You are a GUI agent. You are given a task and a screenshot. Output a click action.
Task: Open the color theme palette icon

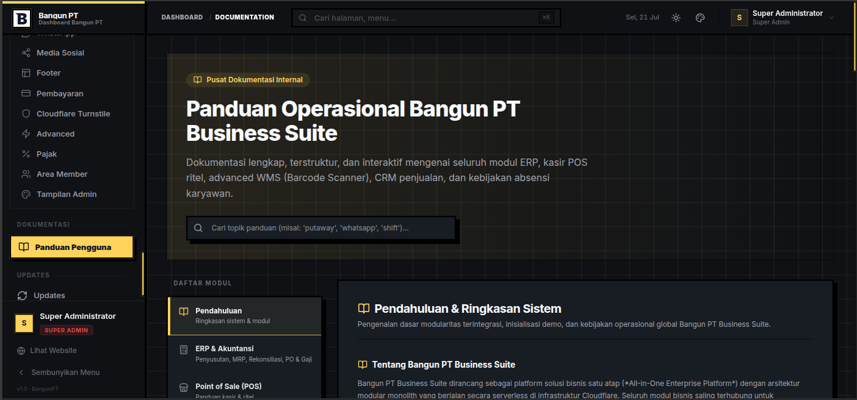(700, 18)
